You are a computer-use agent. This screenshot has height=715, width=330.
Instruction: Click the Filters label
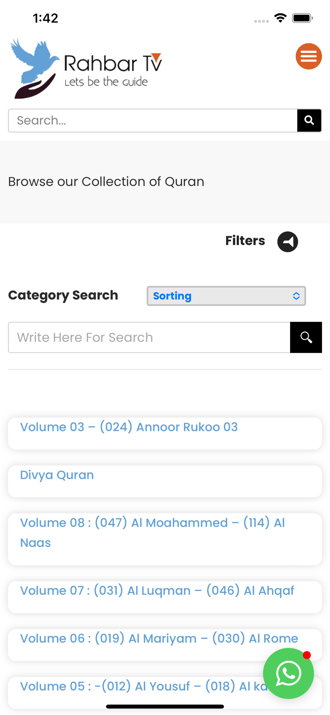245,241
